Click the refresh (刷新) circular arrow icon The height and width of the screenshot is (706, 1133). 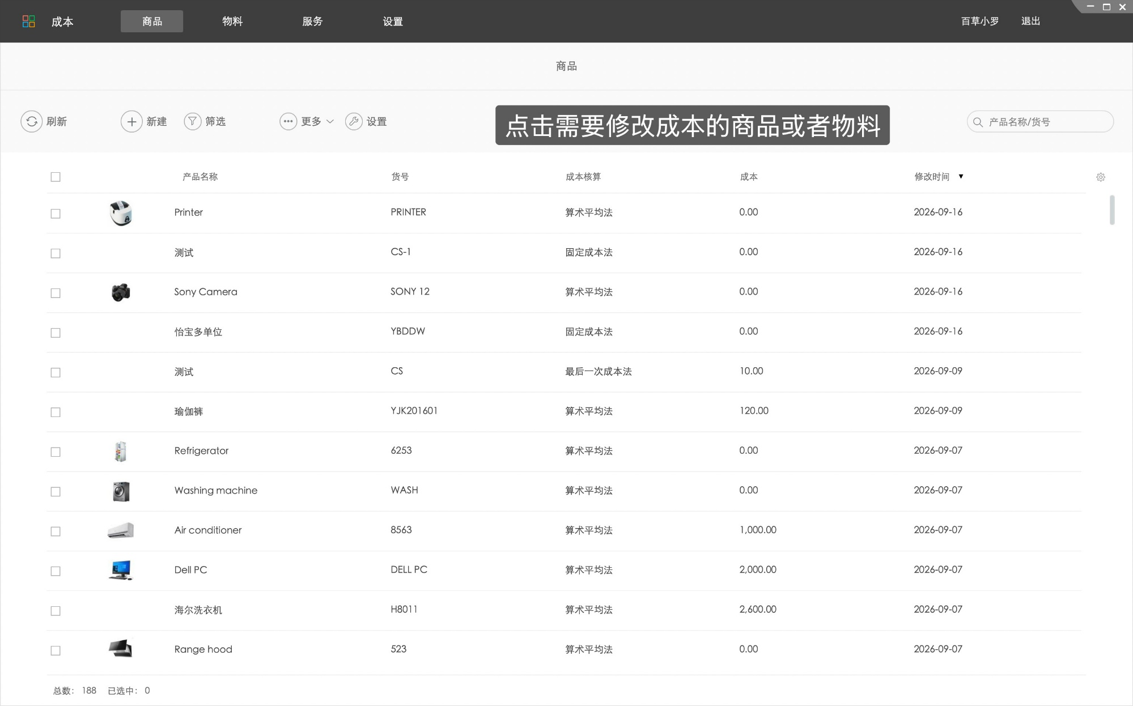[x=32, y=121]
